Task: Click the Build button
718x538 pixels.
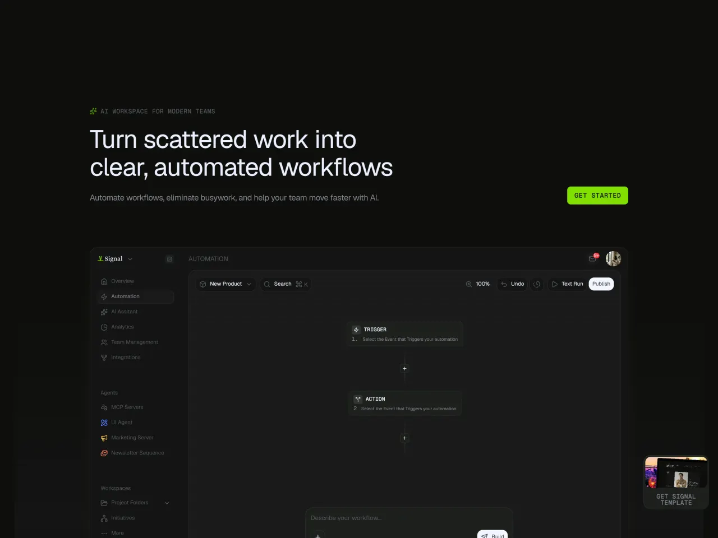Action: [493, 535]
